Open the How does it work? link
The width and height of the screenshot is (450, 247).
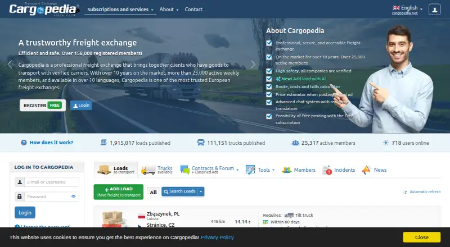pos(51,143)
